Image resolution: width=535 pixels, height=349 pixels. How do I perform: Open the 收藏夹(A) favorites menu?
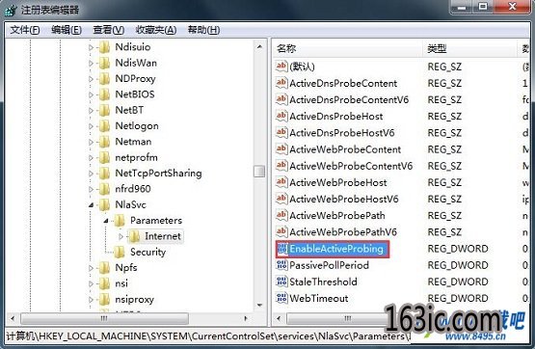(x=156, y=30)
